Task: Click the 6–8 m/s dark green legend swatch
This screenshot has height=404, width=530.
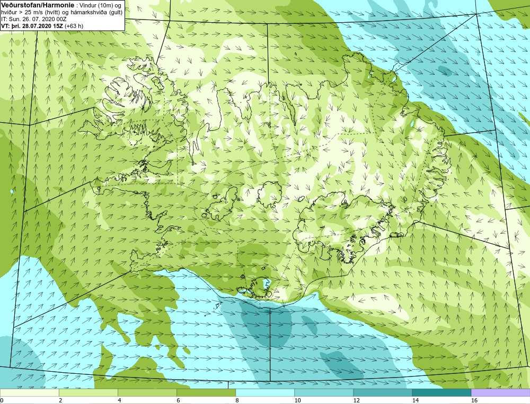Action: coord(206,392)
